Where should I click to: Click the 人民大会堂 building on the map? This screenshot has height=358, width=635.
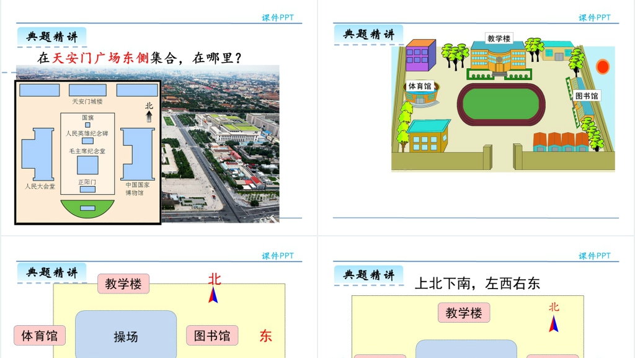[x=37, y=154]
